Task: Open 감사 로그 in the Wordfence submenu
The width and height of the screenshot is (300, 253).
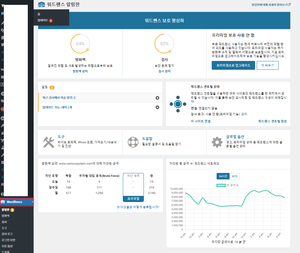Action: coord(7,234)
